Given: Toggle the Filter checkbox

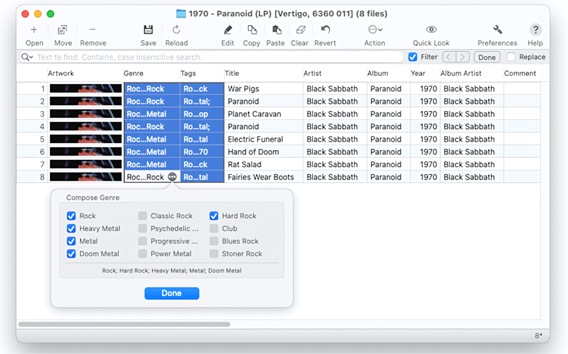Looking at the screenshot, I should click(413, 57).
